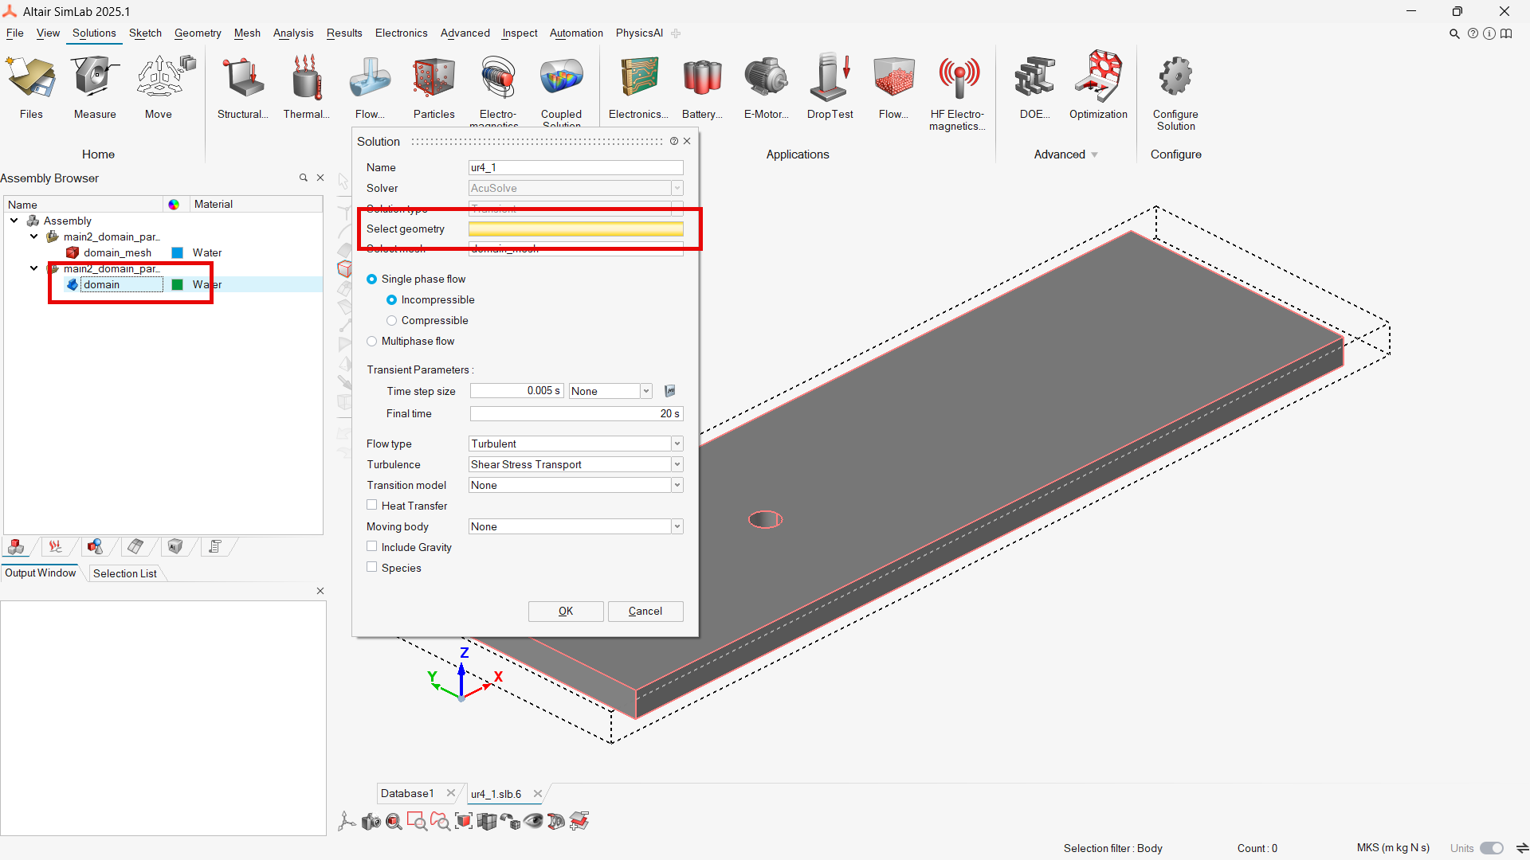This screenshot has height=860, width=1530.
Task: Click the axis triad icon in view toolbar
Action: (347, 821)
